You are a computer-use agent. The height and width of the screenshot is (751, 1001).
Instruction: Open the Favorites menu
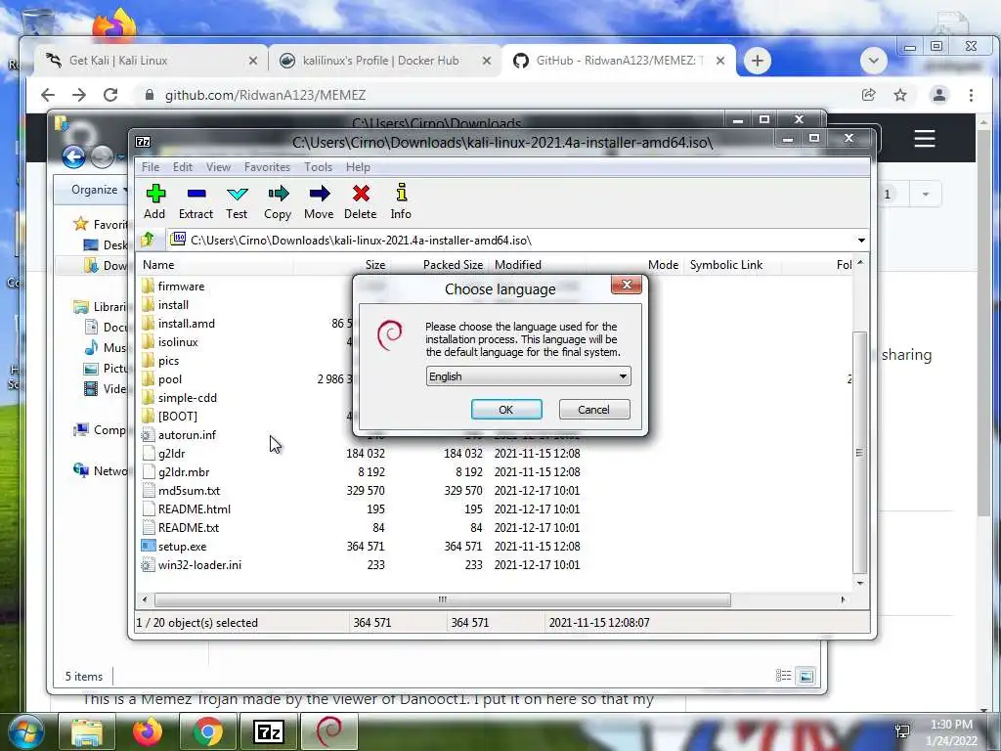point(267,166)
